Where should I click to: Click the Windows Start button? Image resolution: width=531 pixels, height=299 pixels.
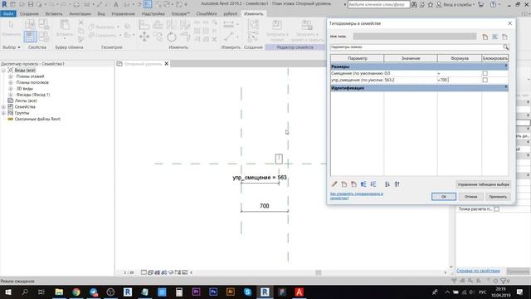tap(7, 292)
